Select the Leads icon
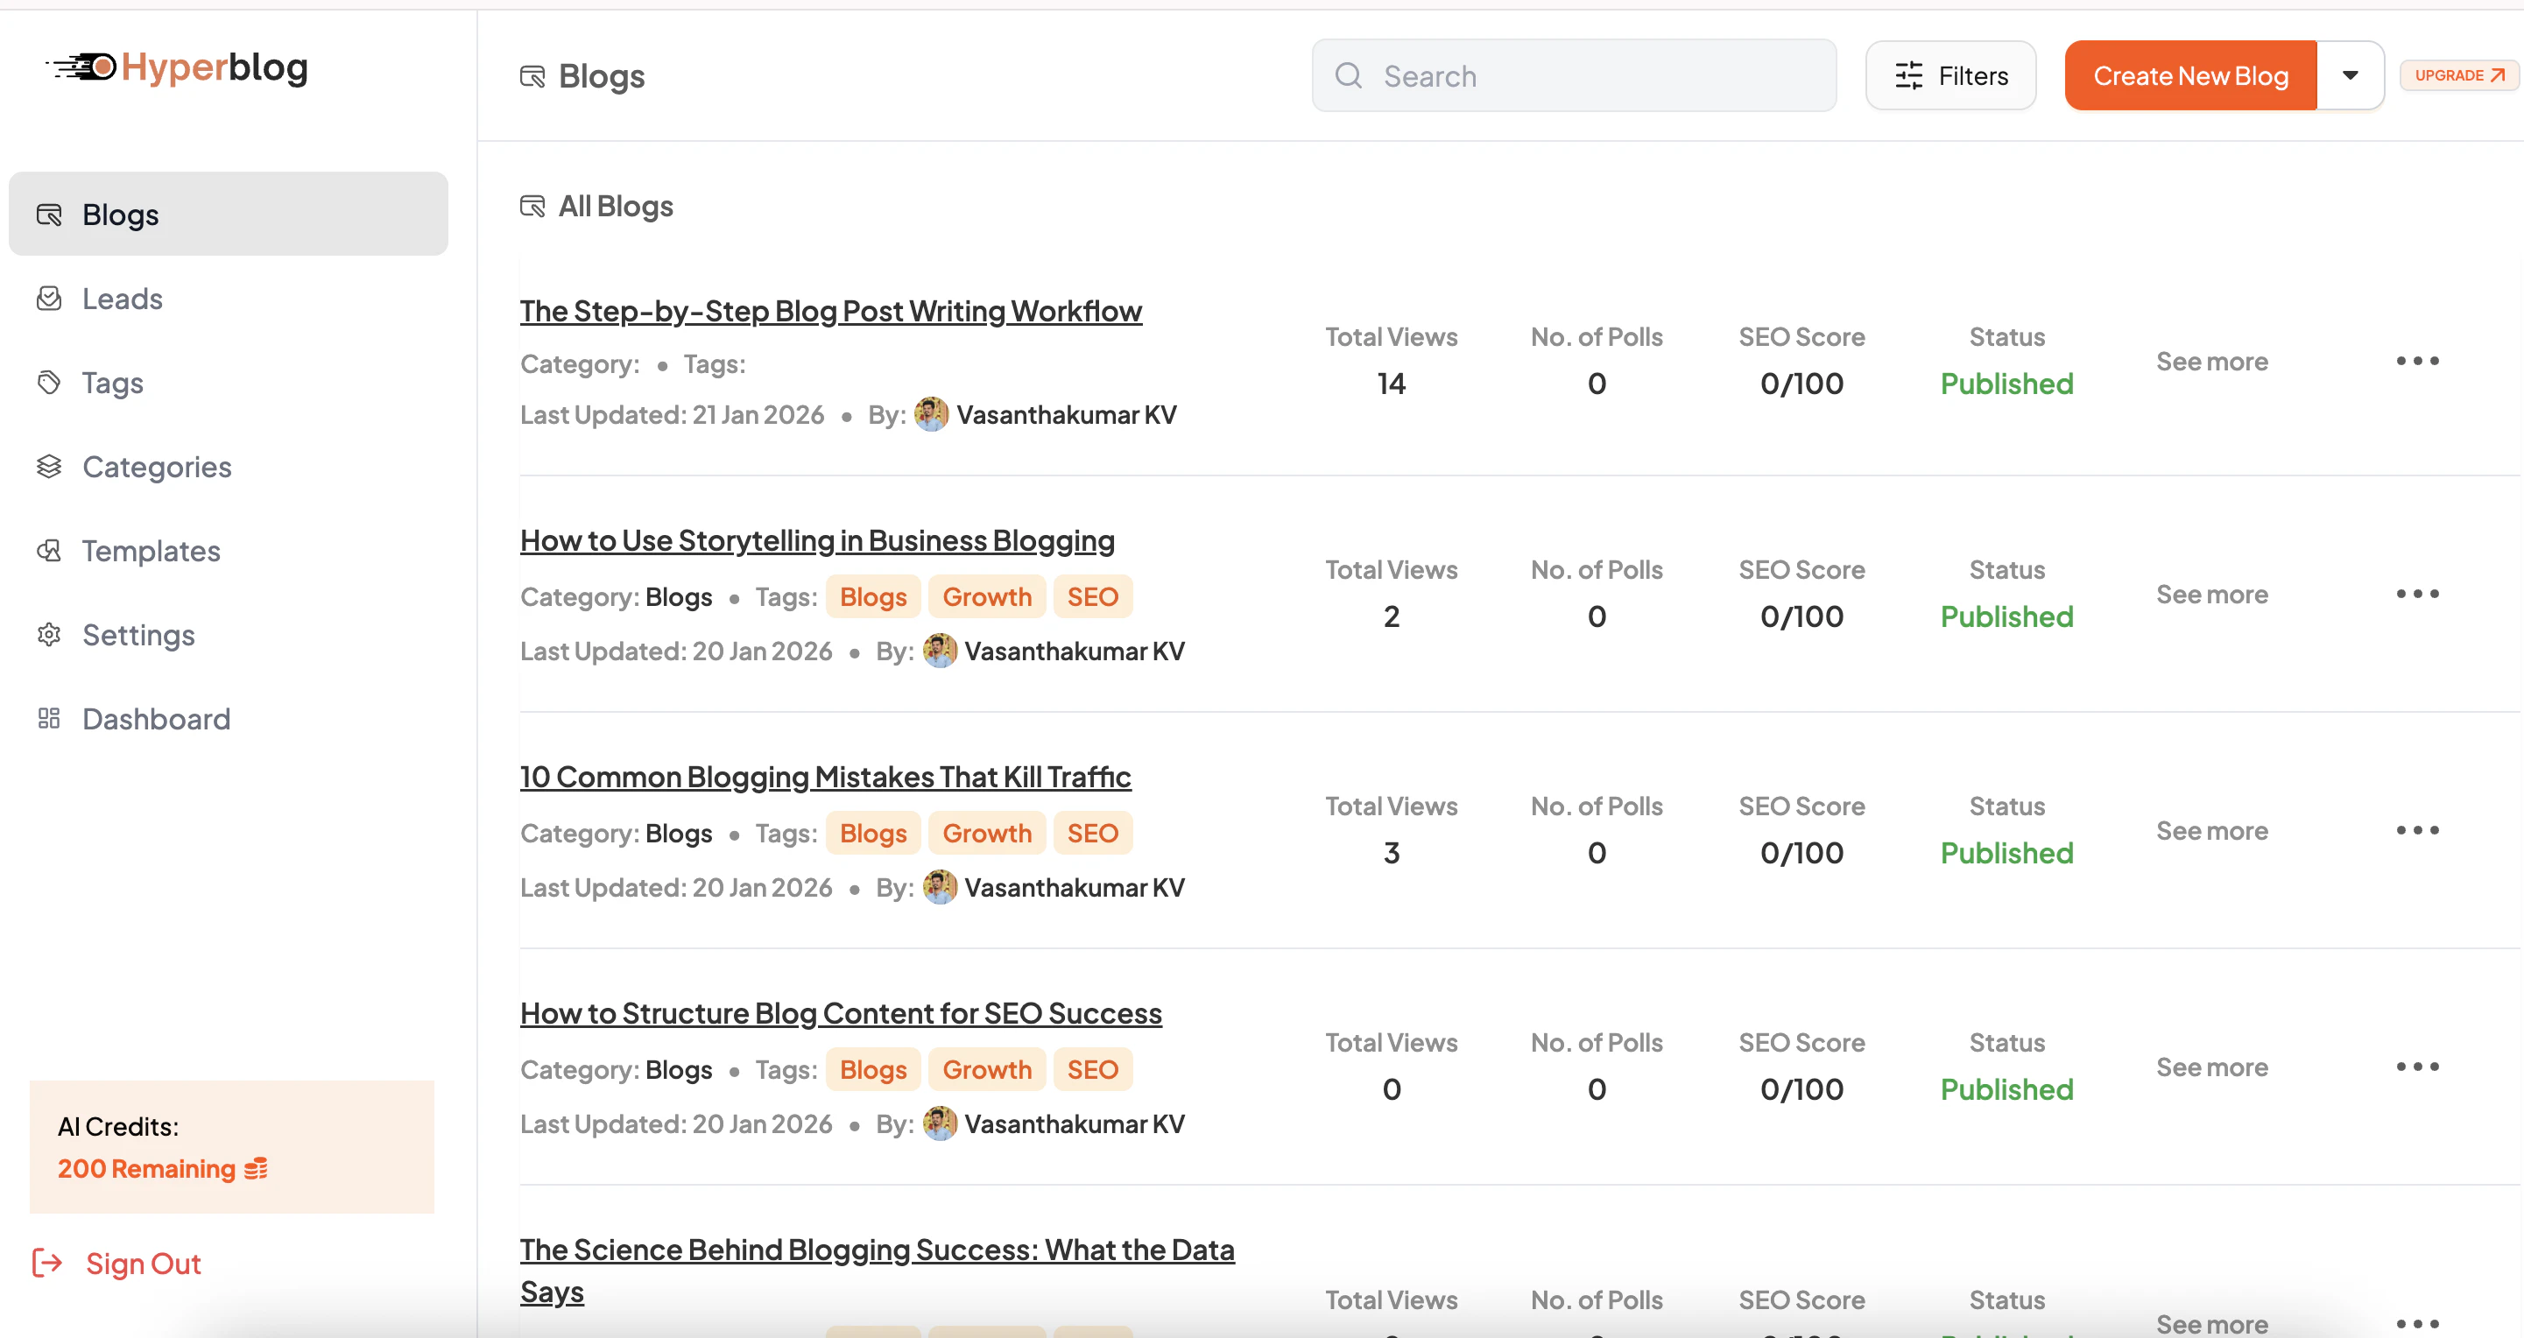This screenshot has width=2524, height=1338. (49, 298)
